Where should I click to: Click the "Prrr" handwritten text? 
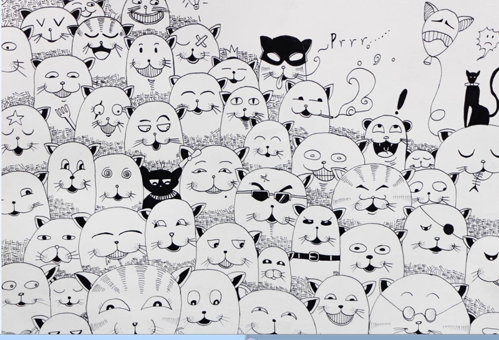click(349, 41)
